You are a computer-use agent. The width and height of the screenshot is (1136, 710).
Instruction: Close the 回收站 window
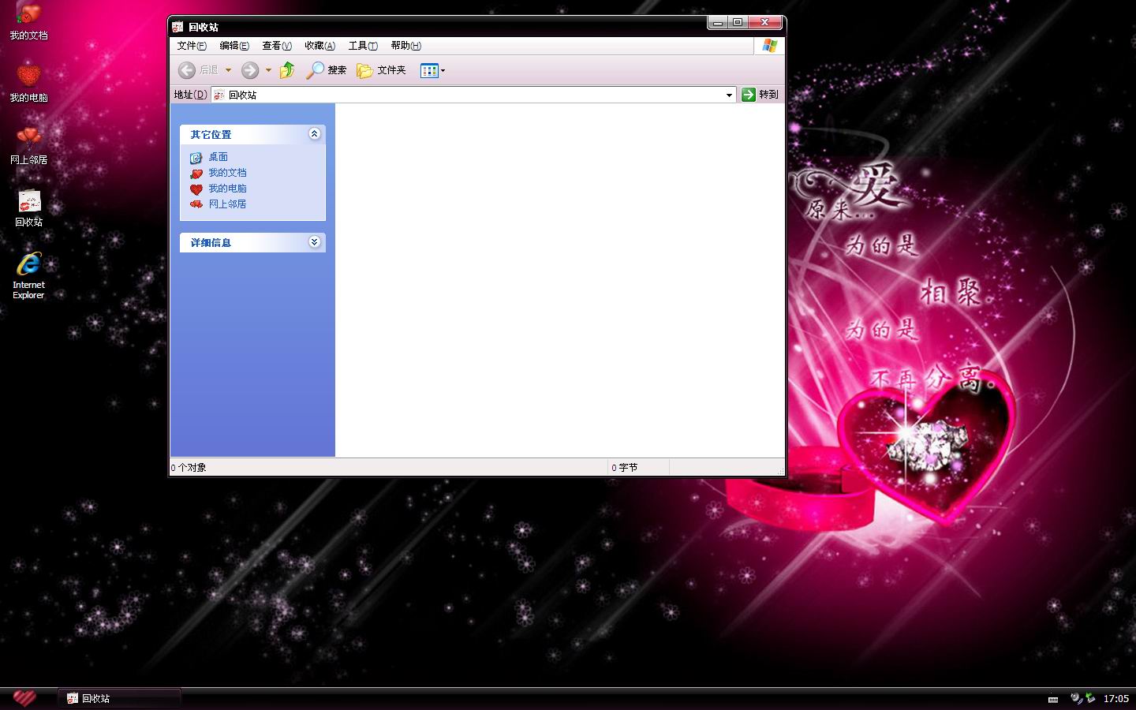[765, 23]
